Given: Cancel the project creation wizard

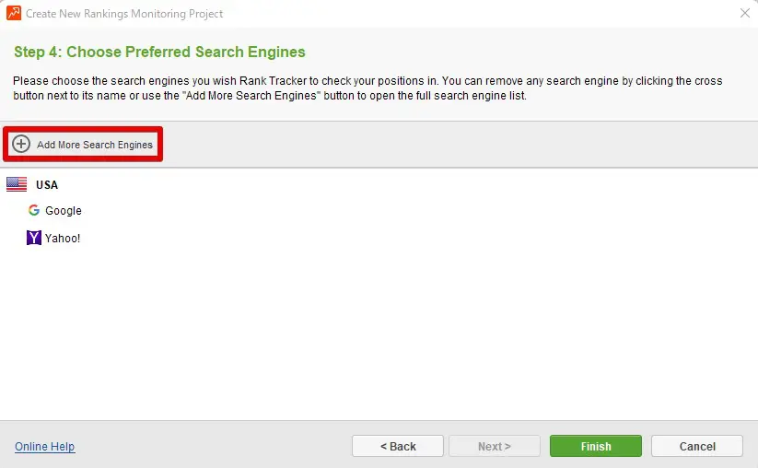Looking at the screenshot, I should click(696, 446).
